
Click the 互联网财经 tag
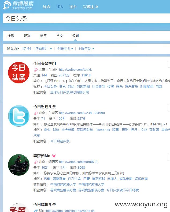pyautogui.click(x=85, y=130)
